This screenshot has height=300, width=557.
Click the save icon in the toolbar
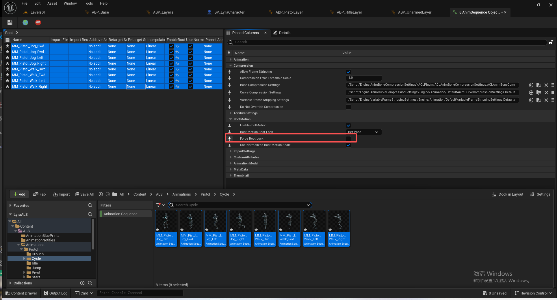click(10, 22)
